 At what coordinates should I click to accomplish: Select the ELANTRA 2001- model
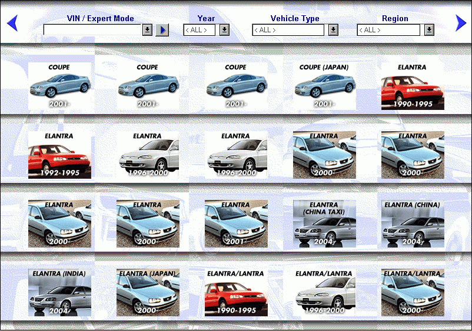pyautogui.click(x=236, y=223)
